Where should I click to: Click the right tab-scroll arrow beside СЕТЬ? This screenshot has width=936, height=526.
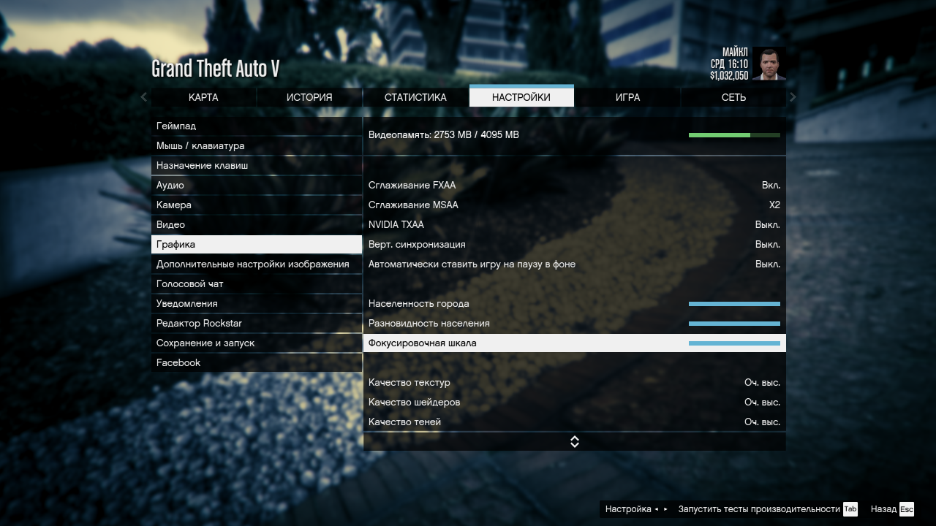(x=793, y=97)
